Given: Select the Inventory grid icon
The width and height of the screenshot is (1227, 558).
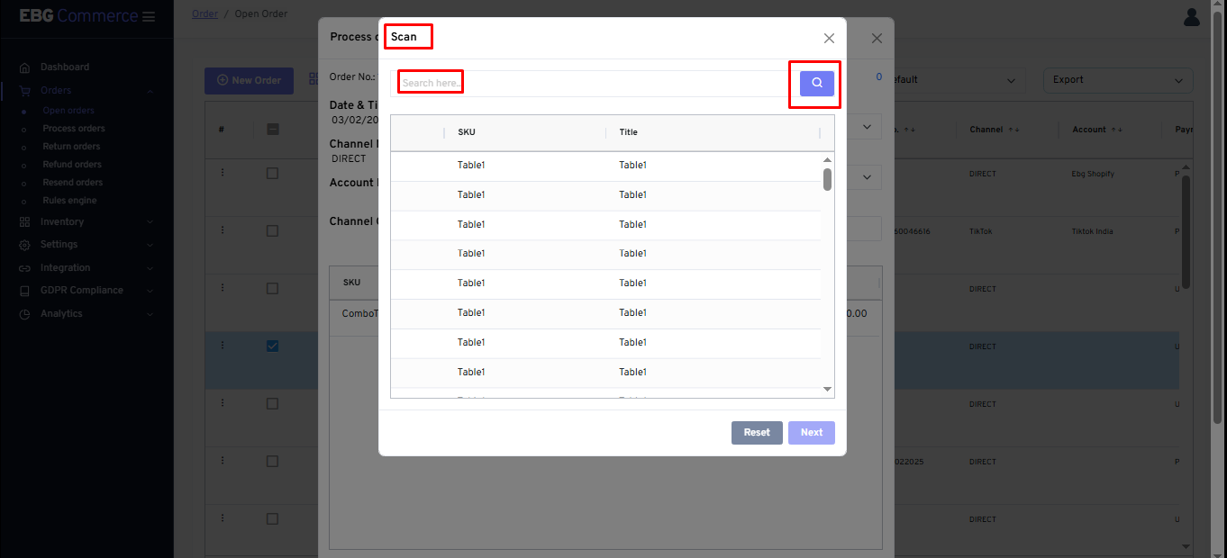Looking at the screenshot, I should coord(26,221).
